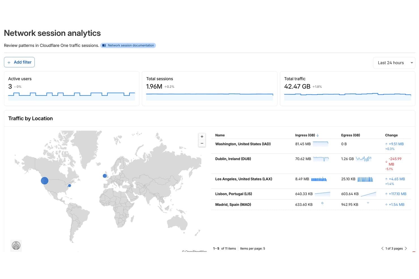Zoom out of the map with minus button

[x=202, y=143]
